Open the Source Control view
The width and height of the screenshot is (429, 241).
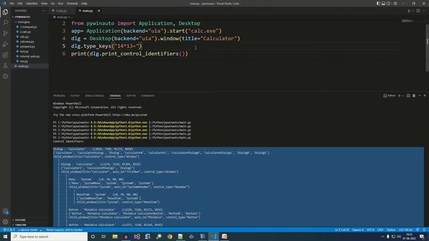tap(5, 33)
